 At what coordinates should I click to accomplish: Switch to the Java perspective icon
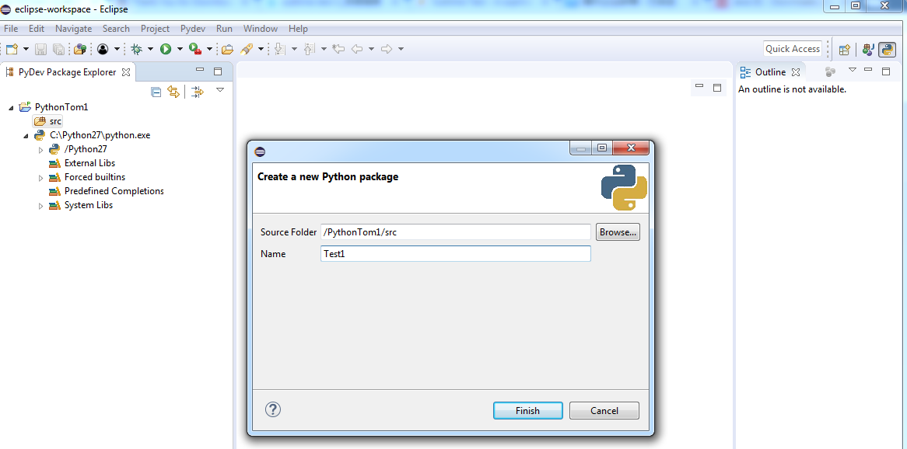(867, 50)
